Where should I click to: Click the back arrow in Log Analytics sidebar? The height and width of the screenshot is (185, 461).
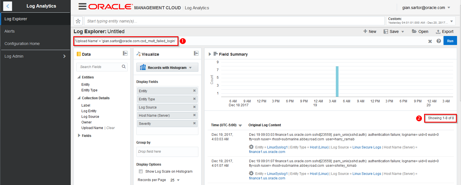8,6
